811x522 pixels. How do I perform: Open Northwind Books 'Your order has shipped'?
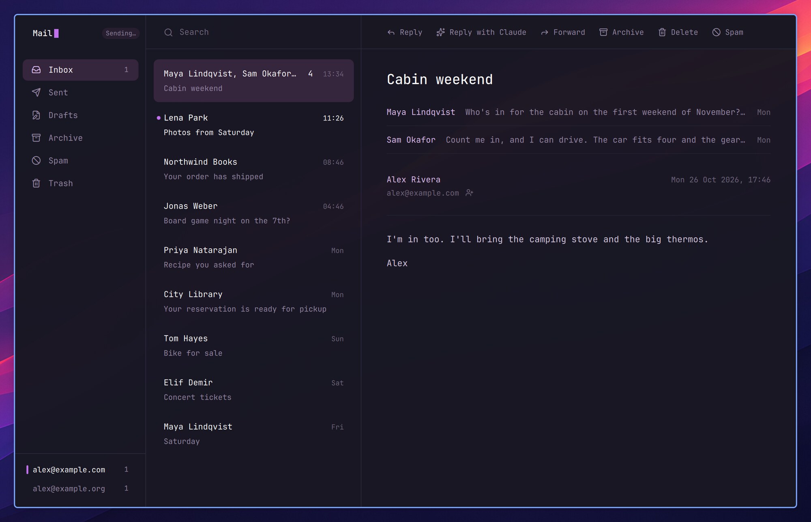(253, 169)
